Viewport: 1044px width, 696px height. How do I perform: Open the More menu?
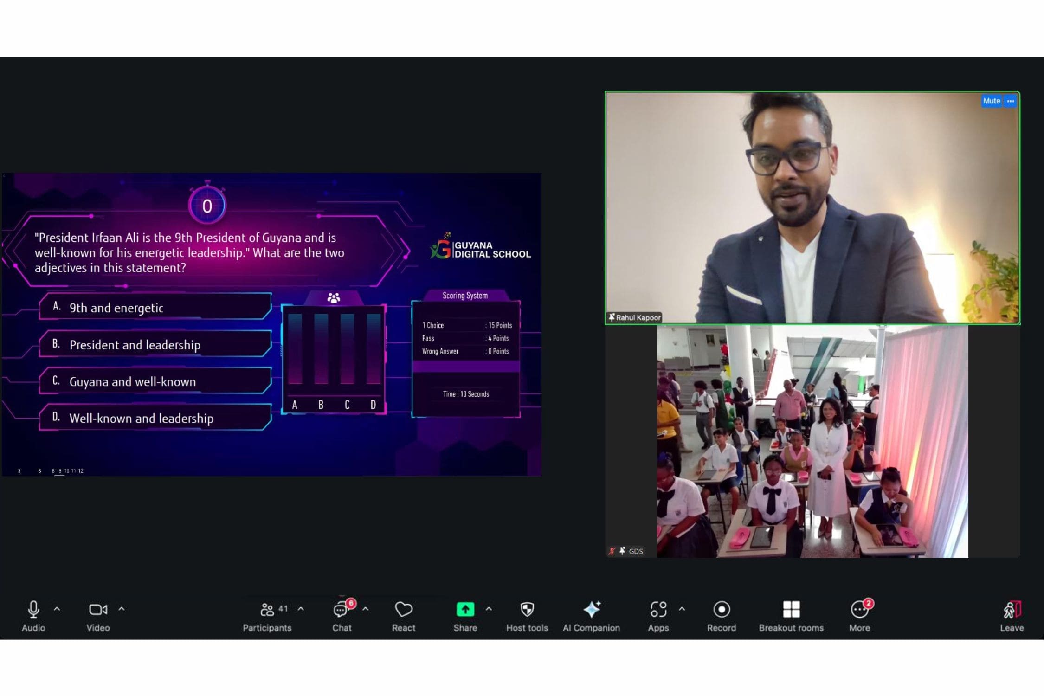859,610
